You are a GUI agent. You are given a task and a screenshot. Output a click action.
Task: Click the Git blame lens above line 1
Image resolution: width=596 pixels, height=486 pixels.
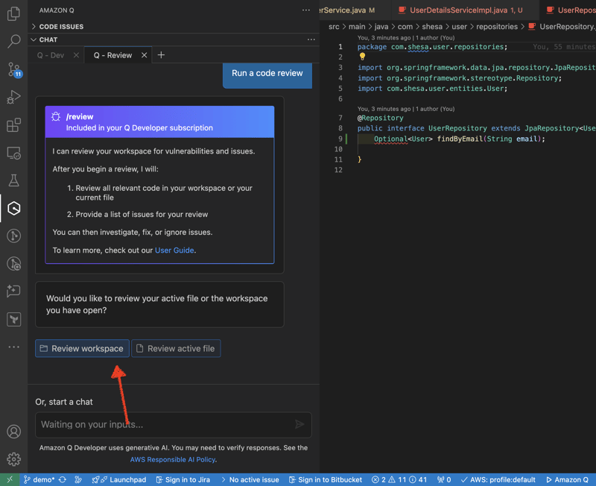pos(405,38)
